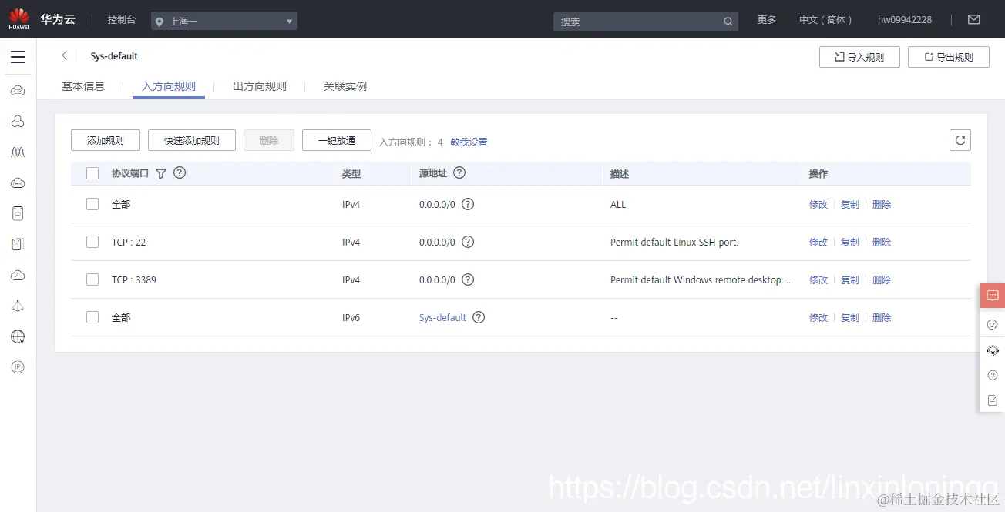
Task: Toggle the select-all header checkbox
Action: pos(92,173)
